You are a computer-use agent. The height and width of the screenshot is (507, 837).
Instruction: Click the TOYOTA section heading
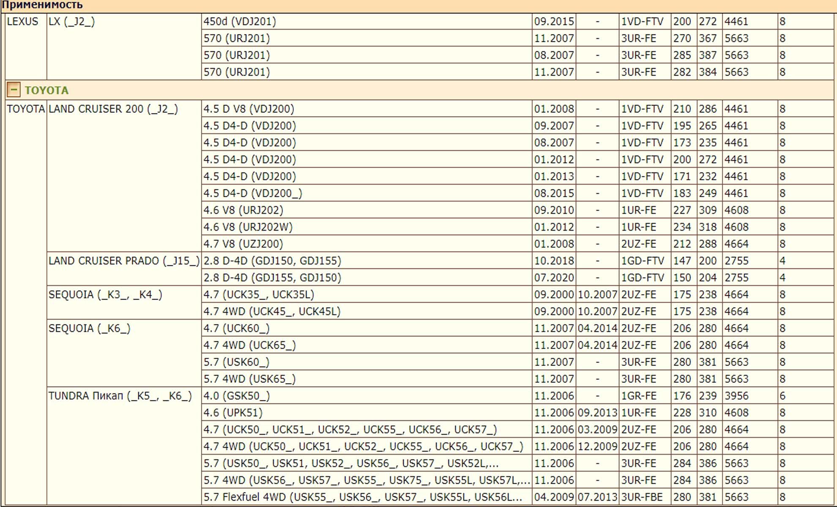pos(46,90)
